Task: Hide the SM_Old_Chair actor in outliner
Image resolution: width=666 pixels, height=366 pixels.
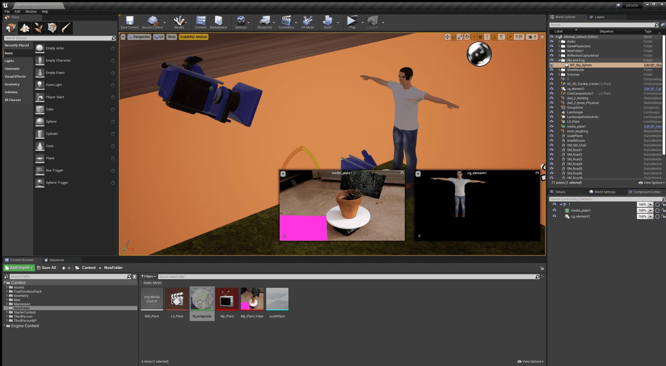Action: [x=552, y=145]
